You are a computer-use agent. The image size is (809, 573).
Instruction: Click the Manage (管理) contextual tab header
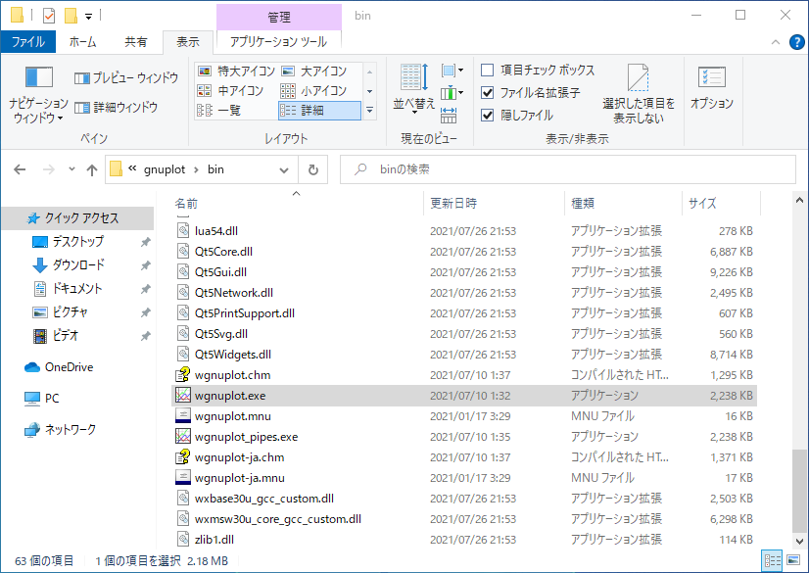(x=278, y=17)
